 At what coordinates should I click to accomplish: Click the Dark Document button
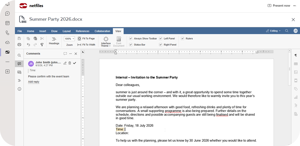pyautogui.click(x=119, y=42)
